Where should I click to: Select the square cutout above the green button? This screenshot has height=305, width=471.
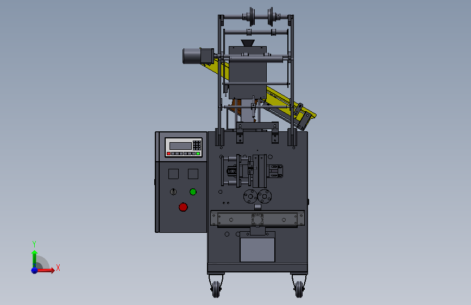click(x=193, y=174)
